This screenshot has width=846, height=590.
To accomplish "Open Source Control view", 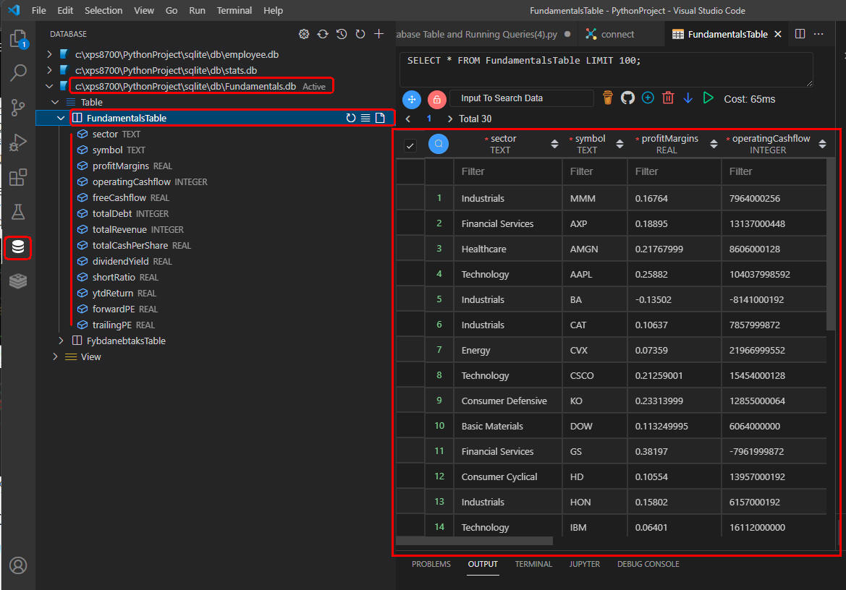I will point(18,108).
